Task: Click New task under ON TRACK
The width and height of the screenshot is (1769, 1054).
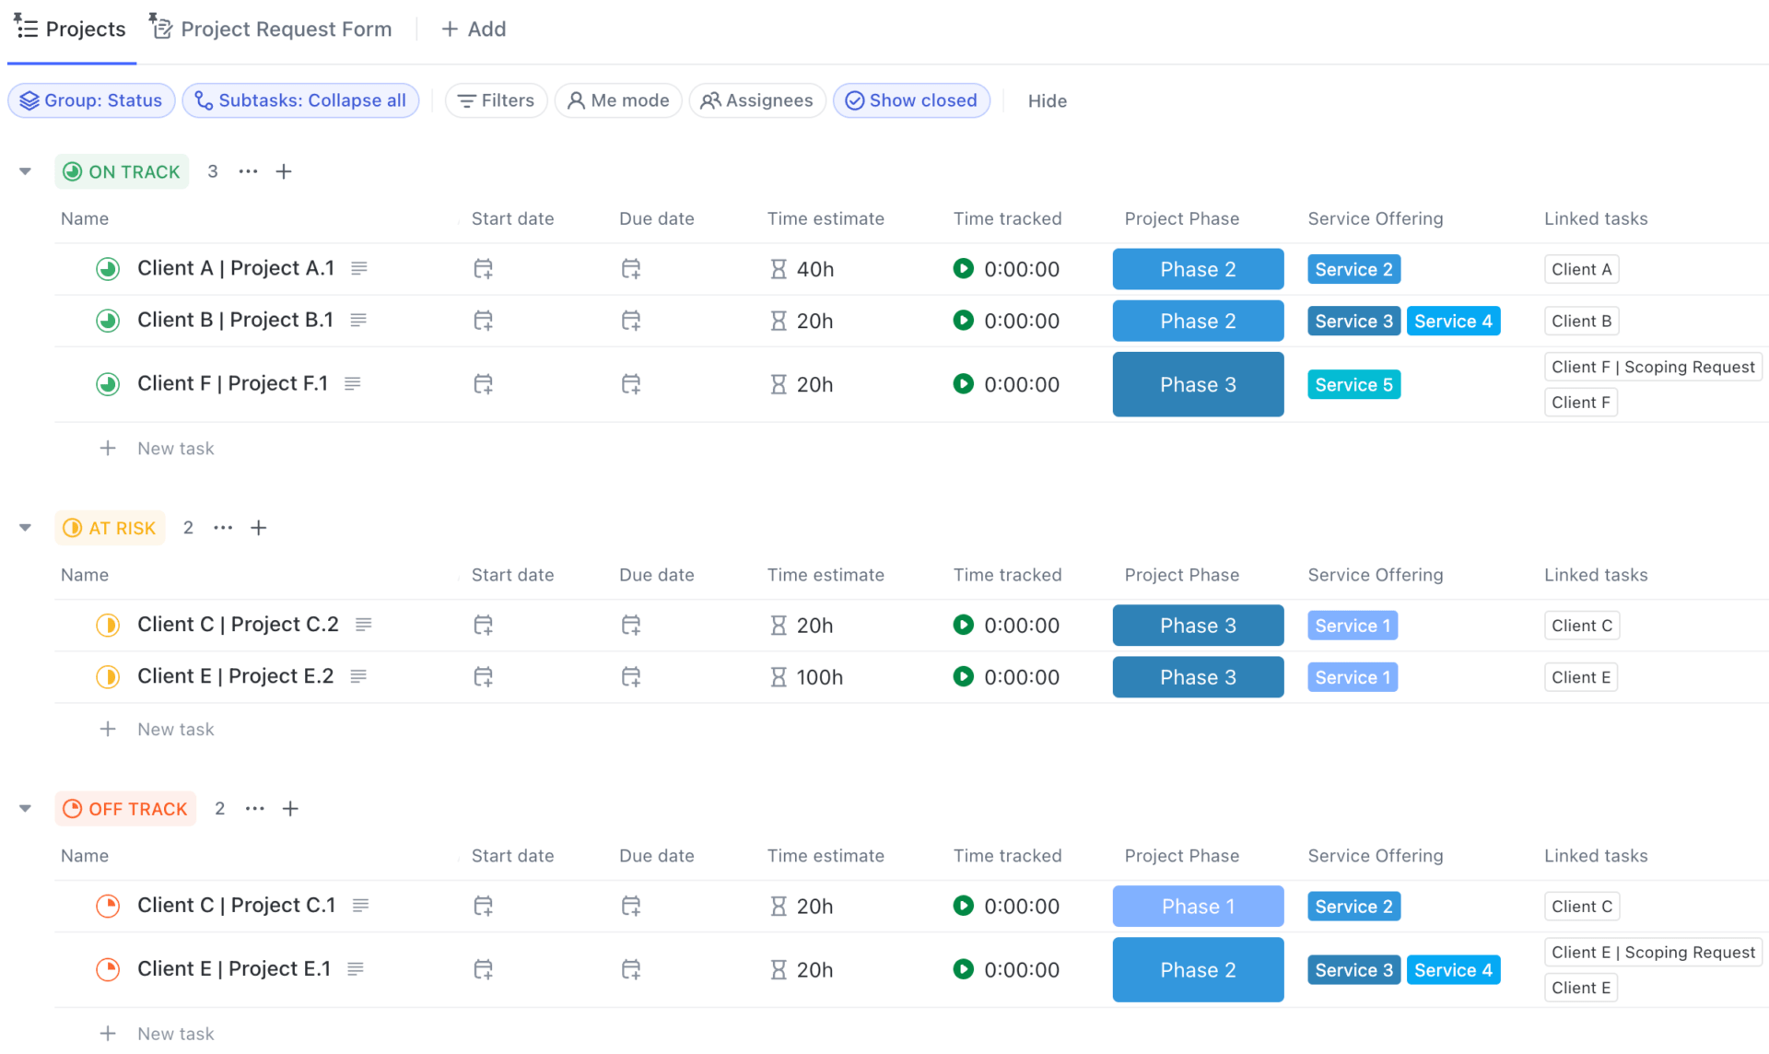Action: pyautogui.click(x=175, y=449)
